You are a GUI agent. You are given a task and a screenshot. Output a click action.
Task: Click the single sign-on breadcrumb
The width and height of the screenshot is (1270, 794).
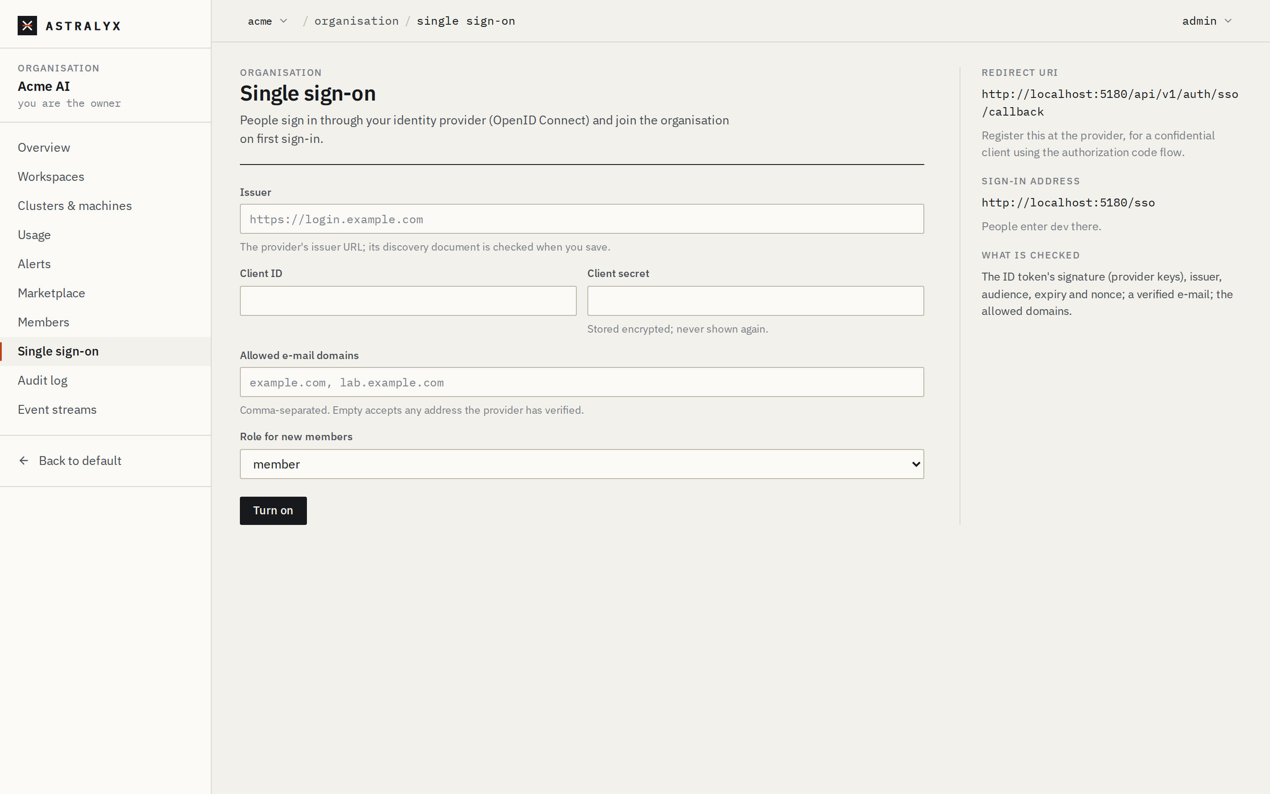[x=466, y=21]
